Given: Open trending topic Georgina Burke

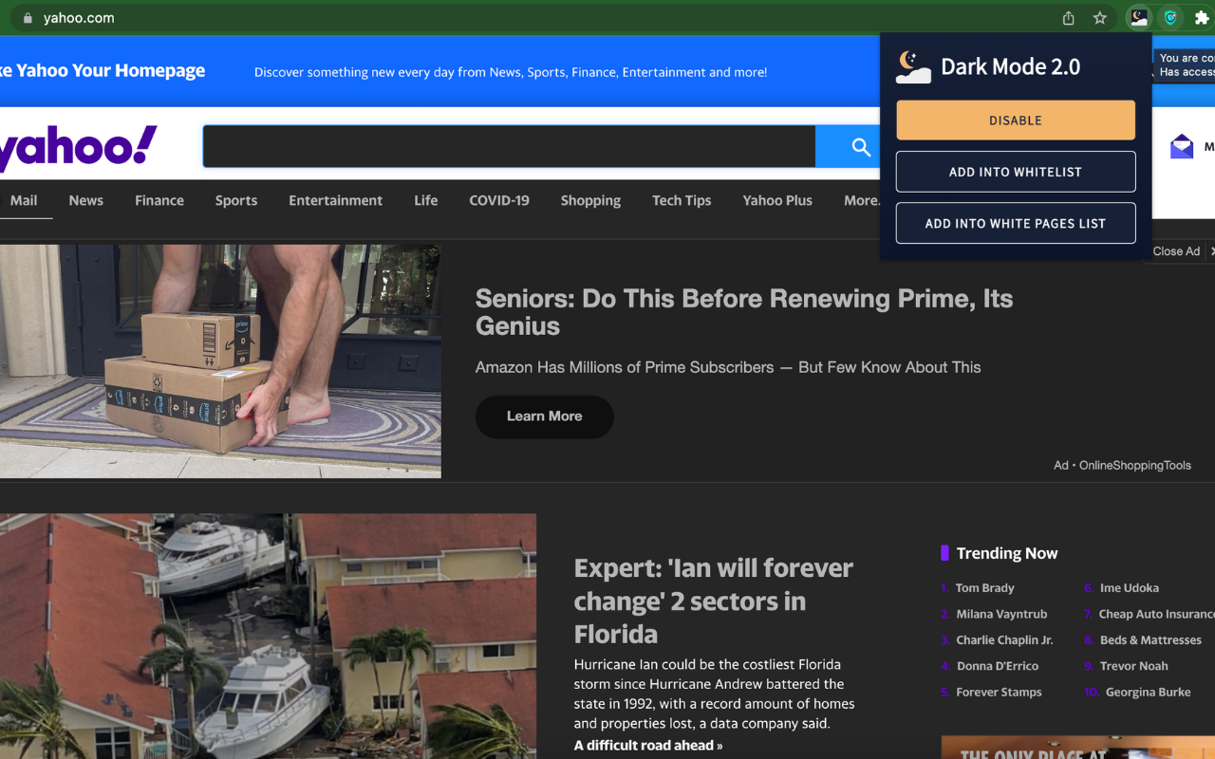Looking at the screenshot, I should click(x=1148, y=693).
